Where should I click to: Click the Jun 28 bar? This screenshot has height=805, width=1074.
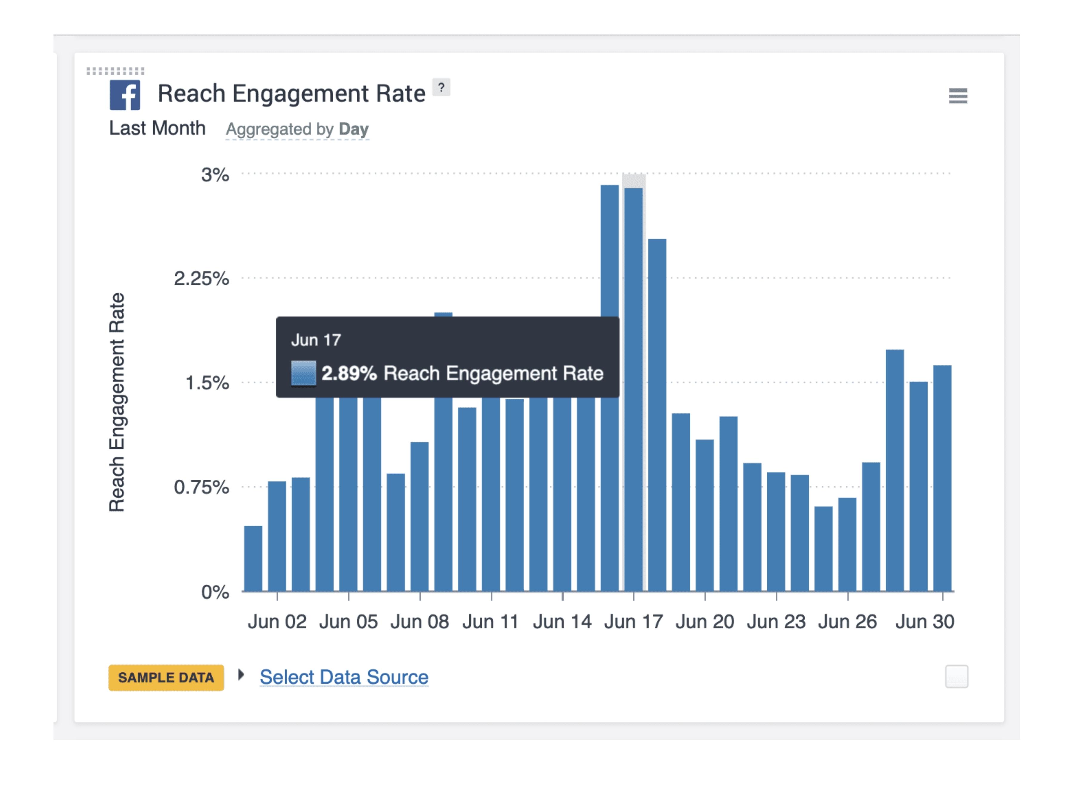coord(895,471)
